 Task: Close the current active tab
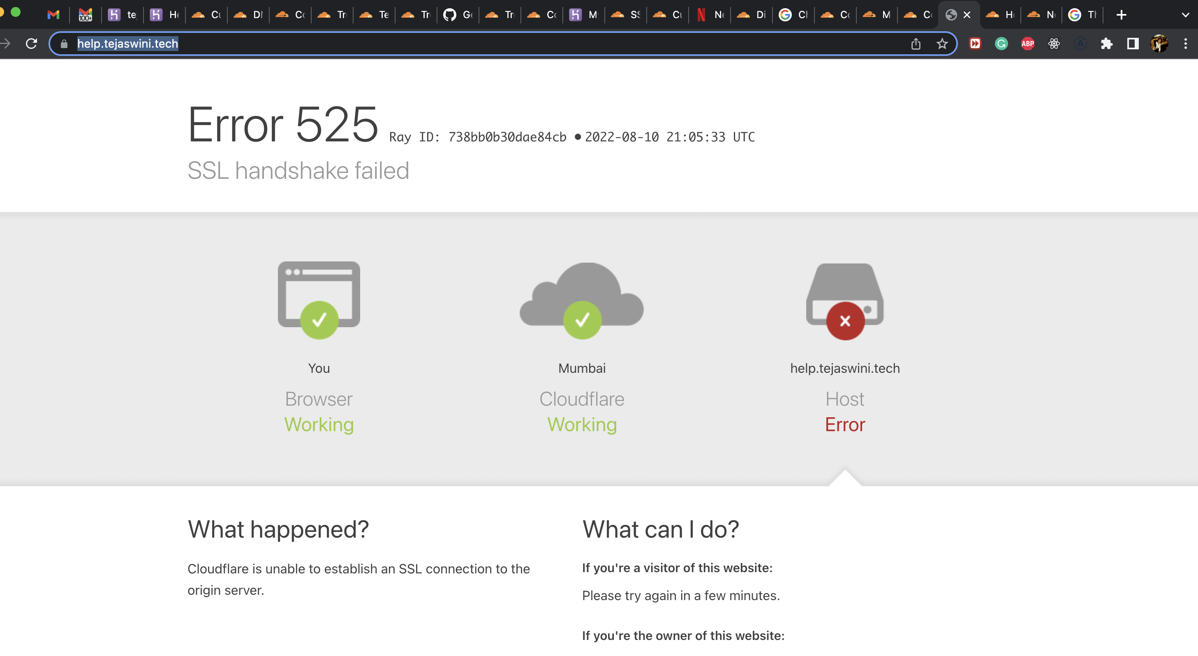pyautogui.click(x=967, y=15)
